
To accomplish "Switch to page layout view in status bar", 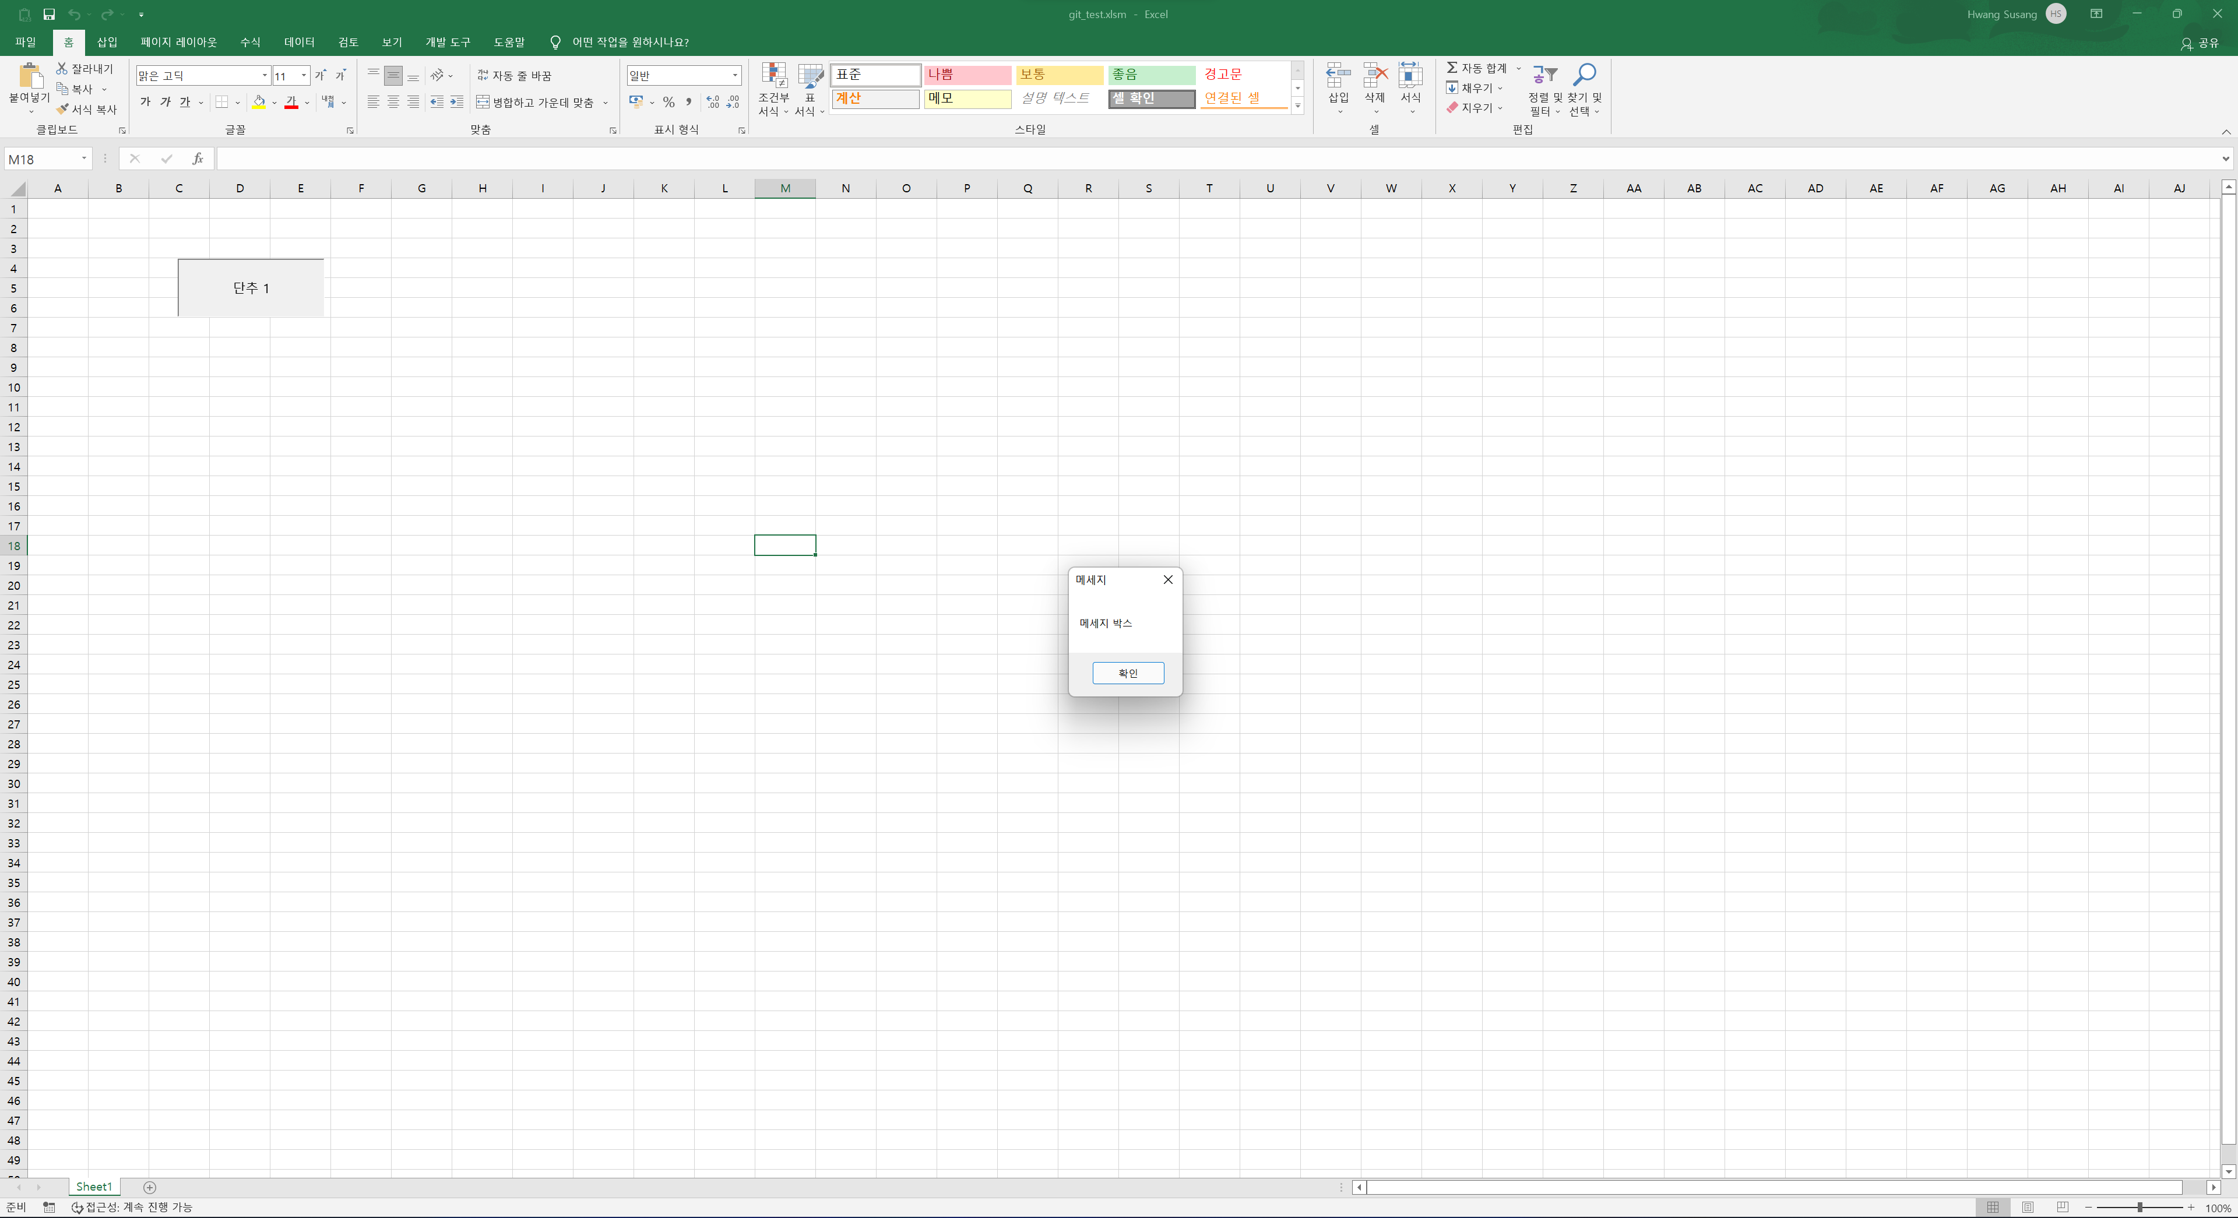I will pos(2028,1208).
